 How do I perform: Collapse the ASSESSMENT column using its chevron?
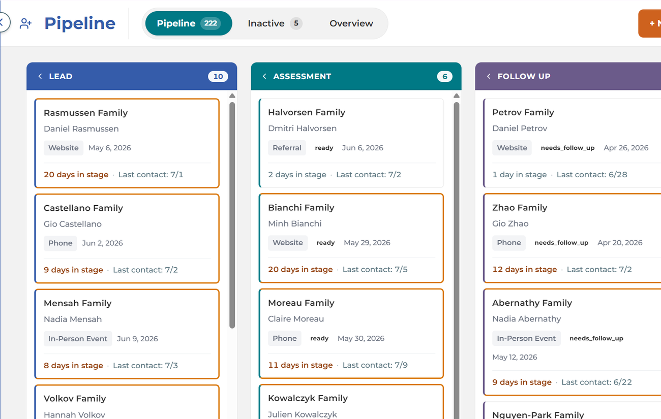click(264, 76)
